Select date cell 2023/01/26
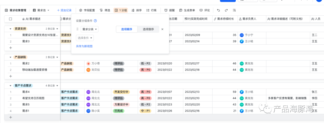Viewport: 324px width, 123px height. pyautogui.click(x=169, y=111)
